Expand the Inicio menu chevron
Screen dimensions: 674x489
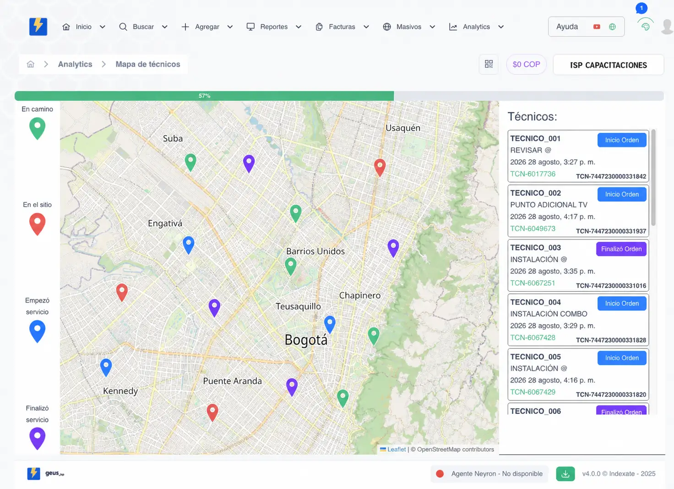click(103, 27)
